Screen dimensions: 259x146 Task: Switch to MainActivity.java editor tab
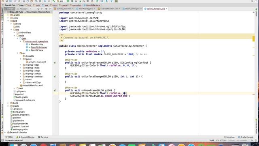(x=85, y=9)
